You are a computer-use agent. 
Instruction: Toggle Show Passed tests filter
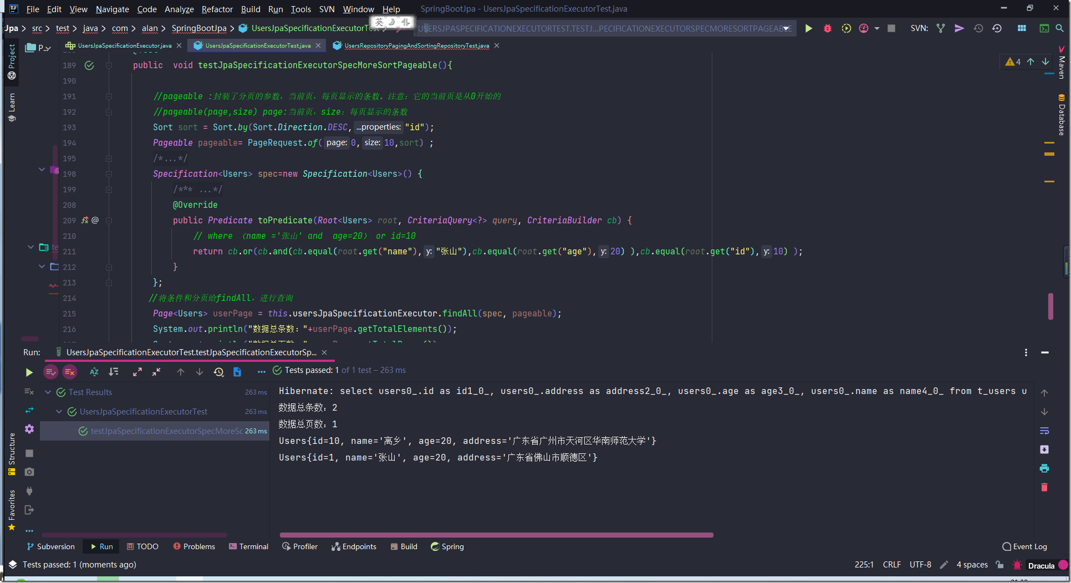(x=50, y=372)
